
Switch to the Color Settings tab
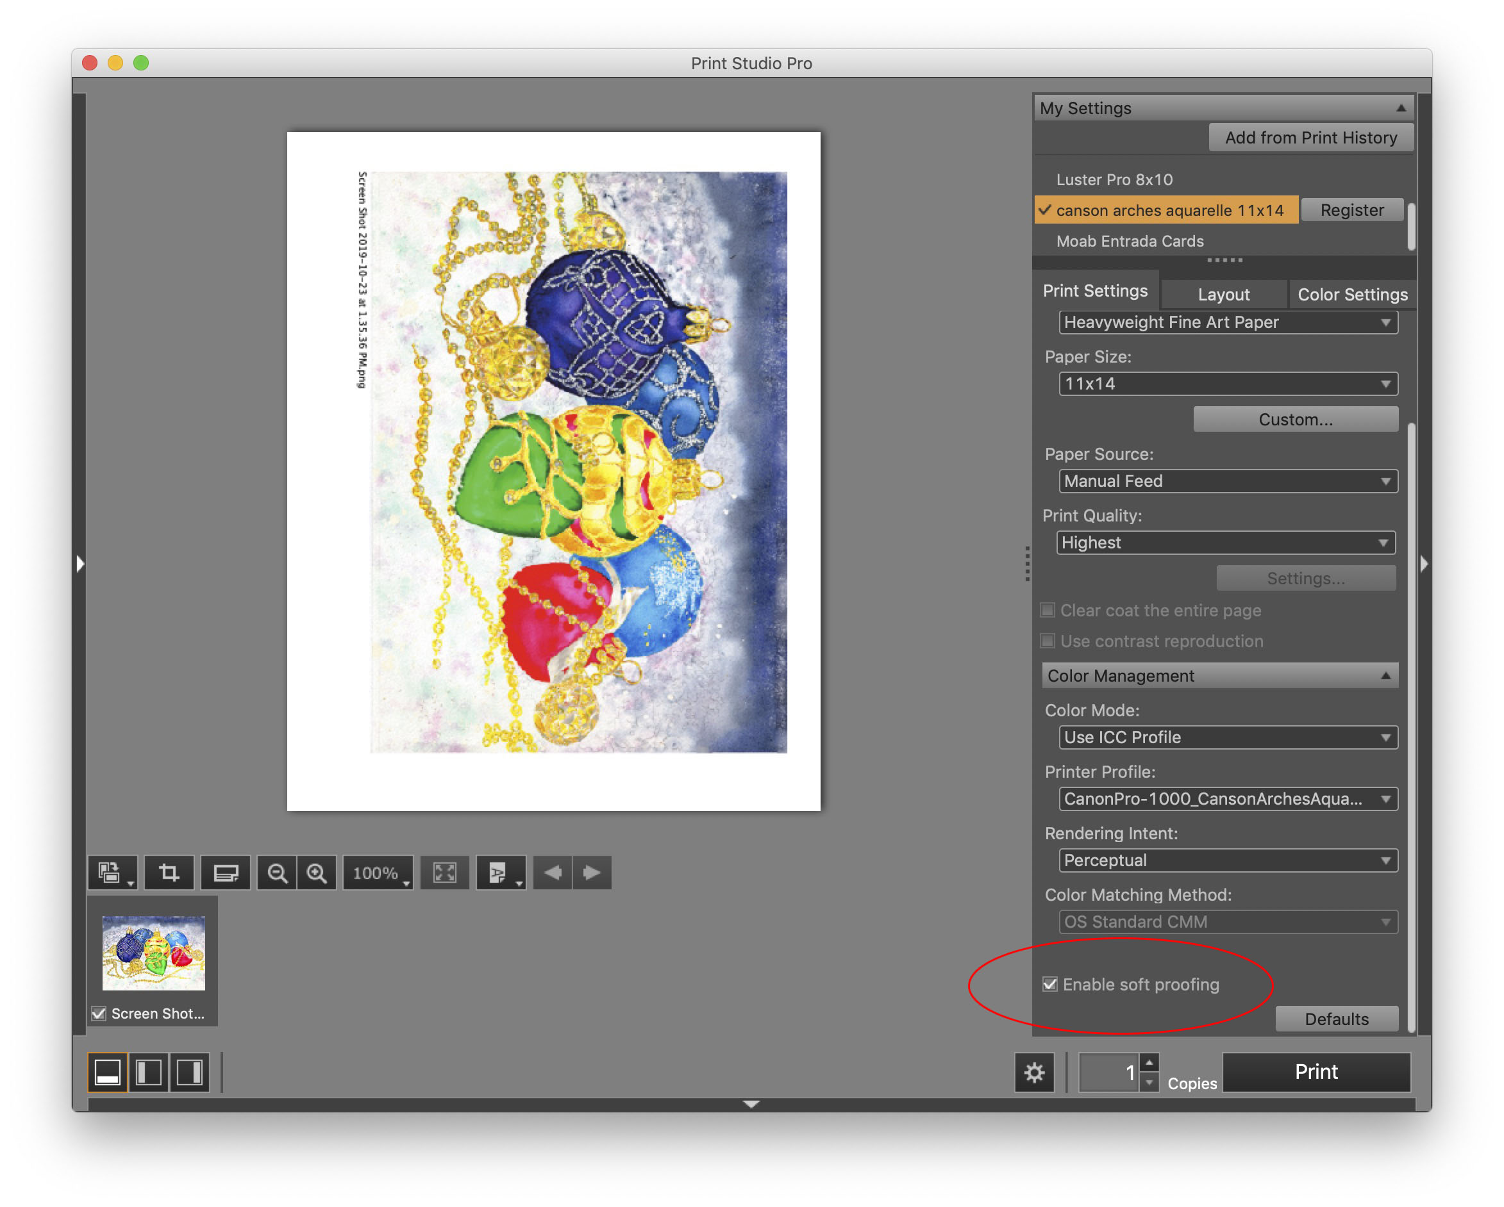coord(1352,293)
